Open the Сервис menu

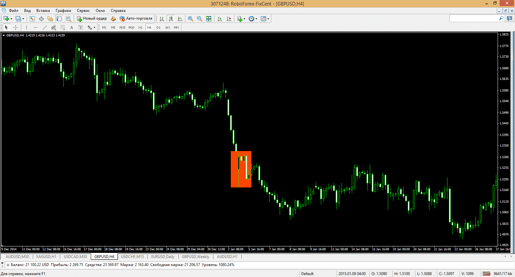[83, 11]
